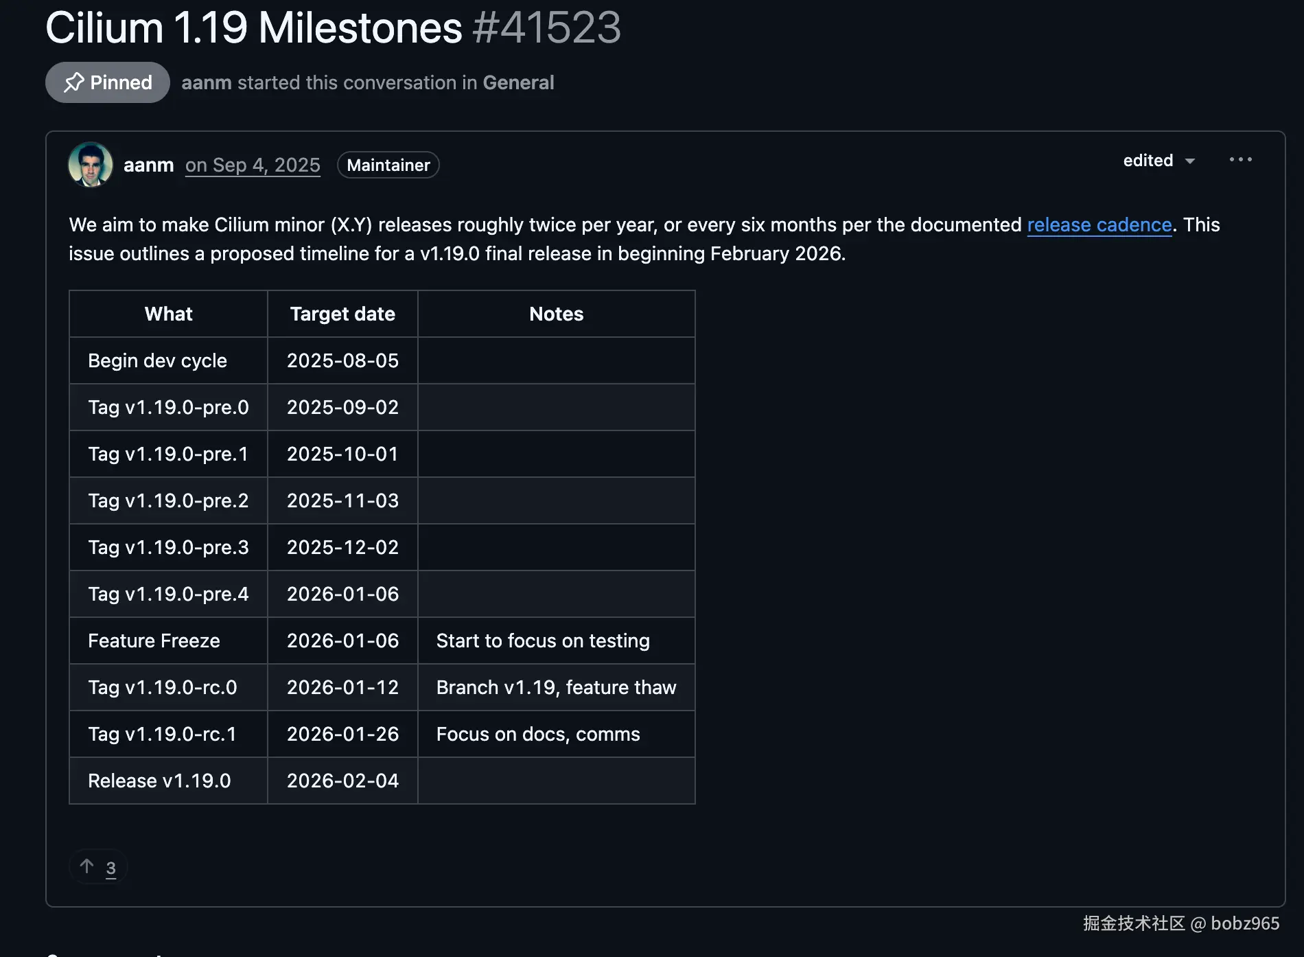Select the Feature Freeze table cell
The width and height of the screenshot is (1304, 957).
coord(168,641)
